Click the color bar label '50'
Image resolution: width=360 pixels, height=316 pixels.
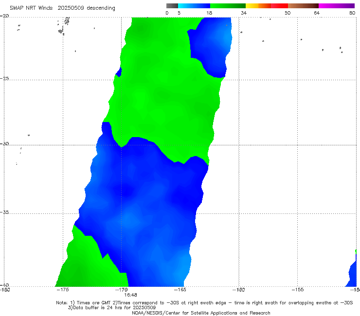(x=288, y=13)
